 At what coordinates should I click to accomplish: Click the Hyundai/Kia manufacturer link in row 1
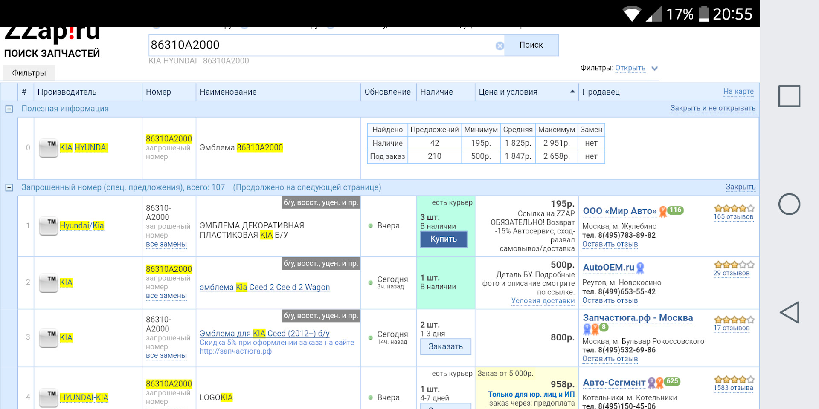click(82, 226)
